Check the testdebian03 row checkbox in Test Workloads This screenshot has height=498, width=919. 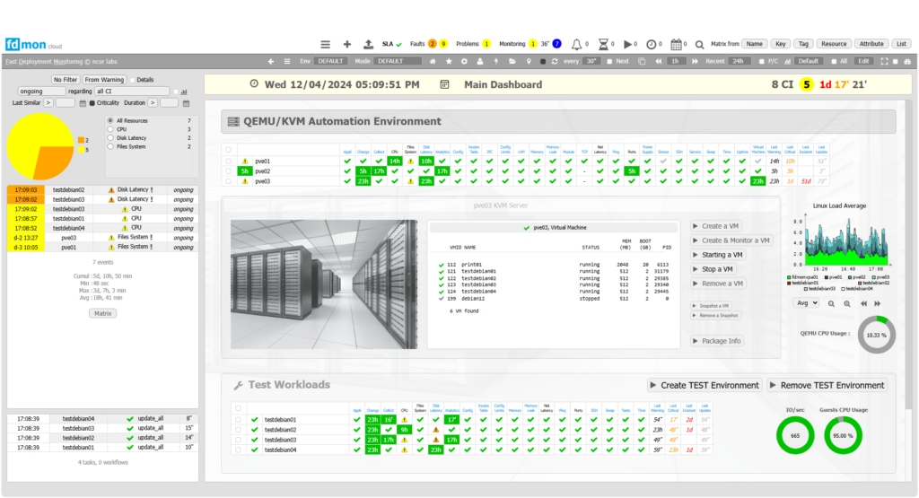(x=238, y=440)
